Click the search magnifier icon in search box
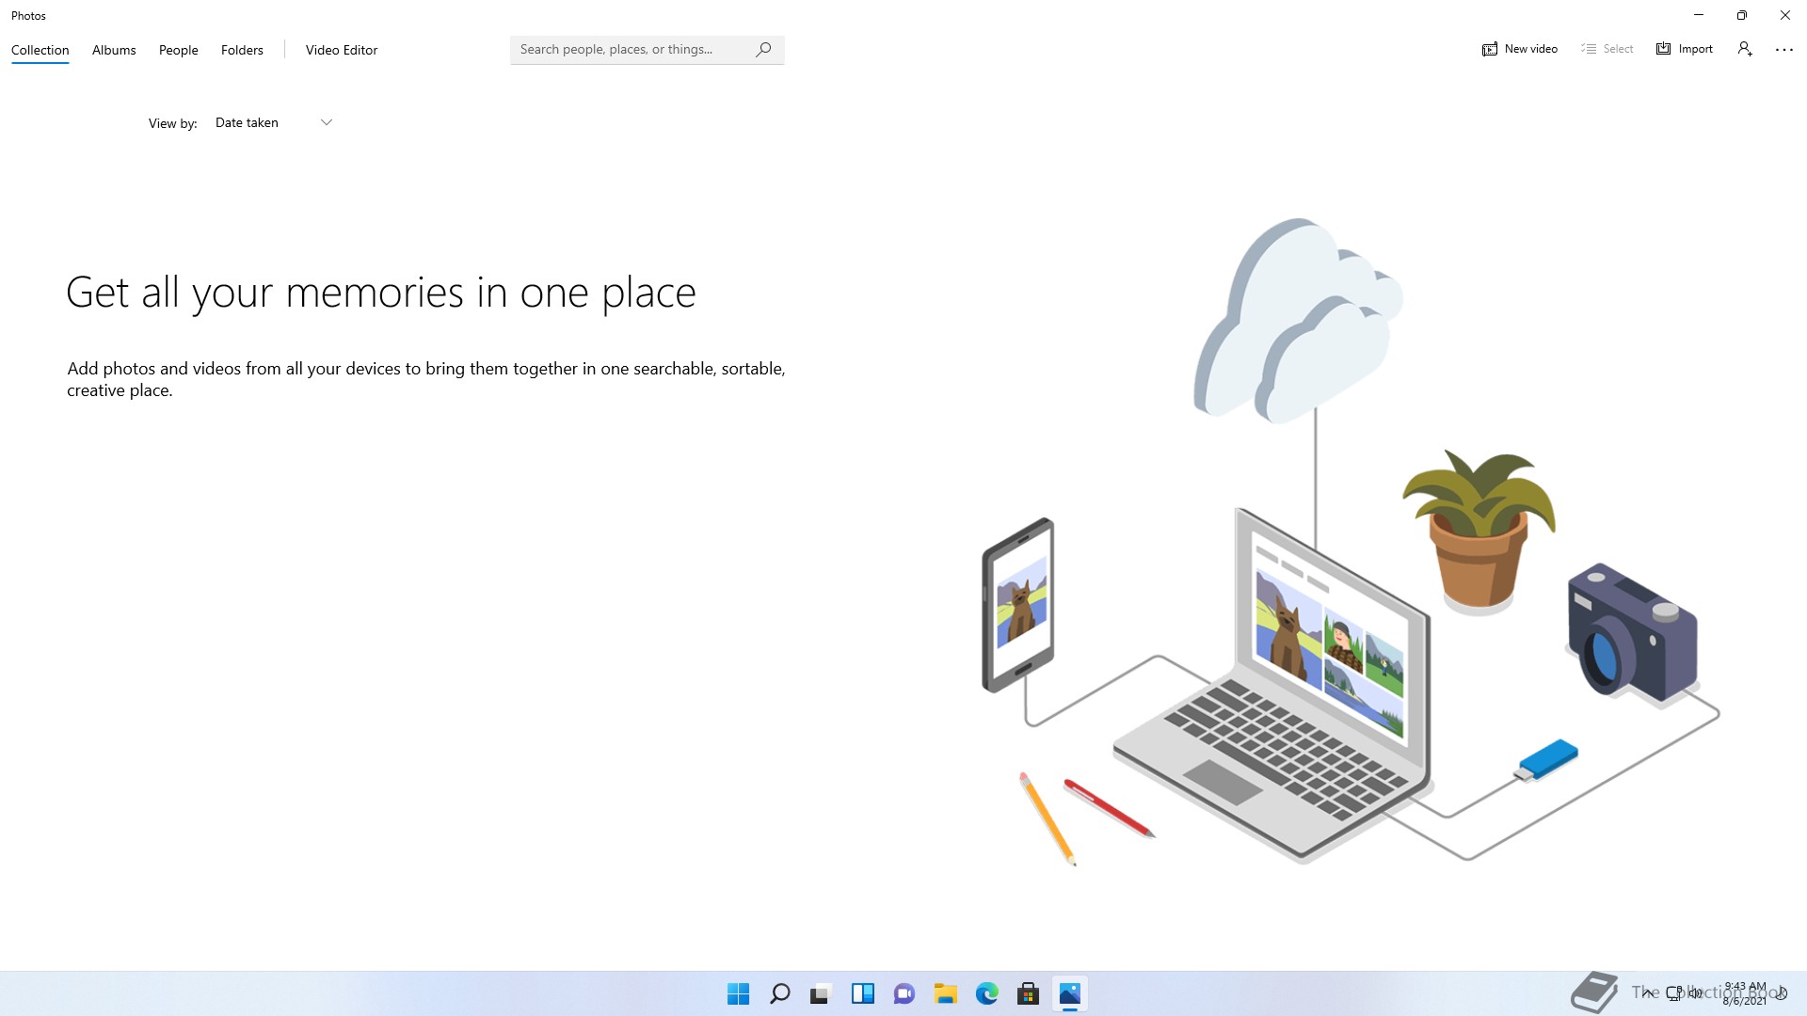 [763, 49]
